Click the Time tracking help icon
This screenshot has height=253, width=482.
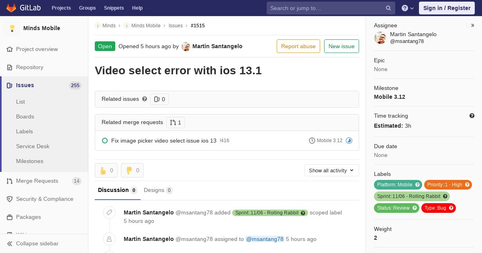[472, 116]
